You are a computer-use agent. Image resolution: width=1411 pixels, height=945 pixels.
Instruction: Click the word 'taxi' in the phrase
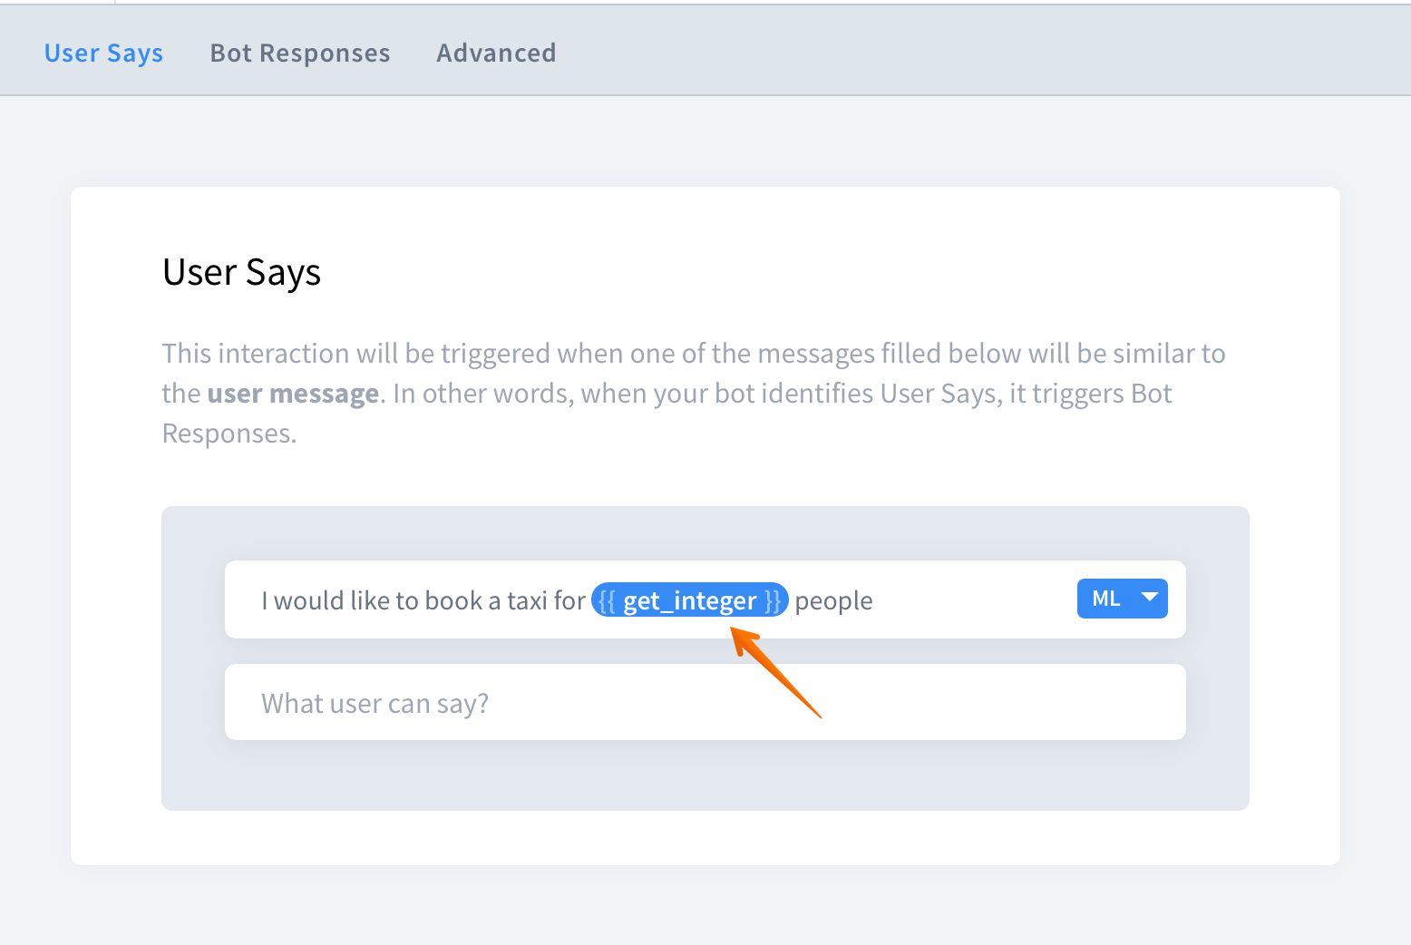[526, 600]
